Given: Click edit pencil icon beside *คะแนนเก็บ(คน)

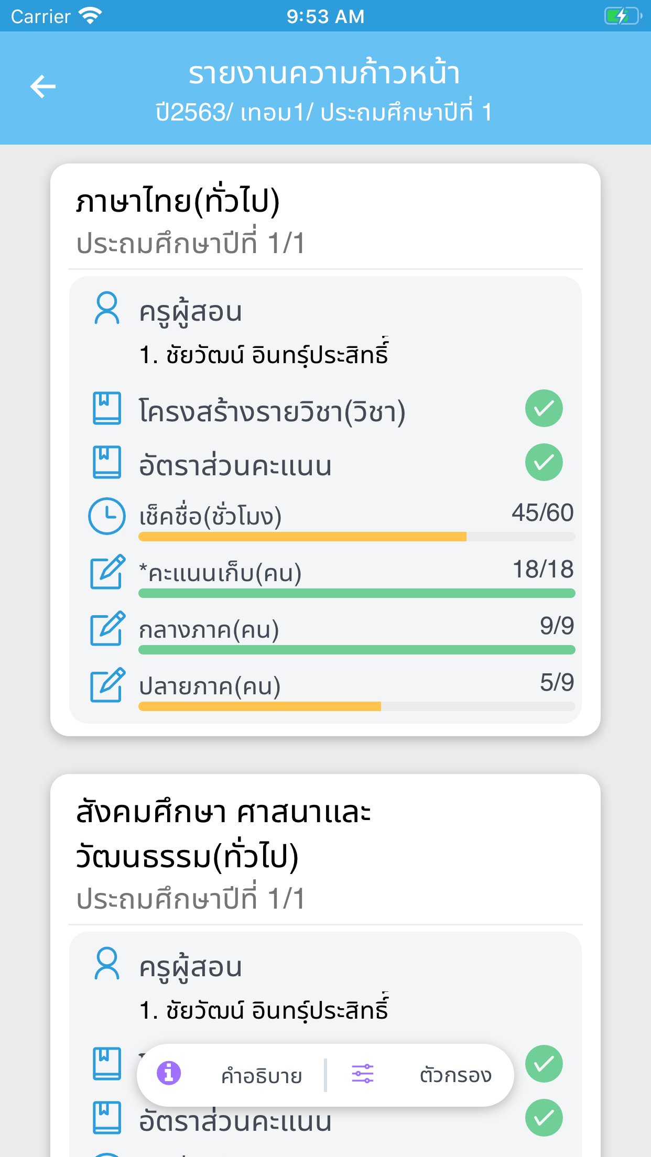Looking at the screenshot, I should (107, 572).
